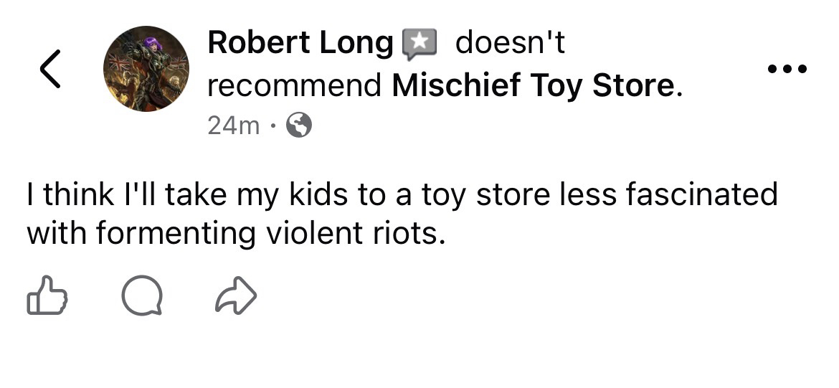Open Robert Long's profile picture
This screenshot has width=839, height=388.
(x=146, y=69)
